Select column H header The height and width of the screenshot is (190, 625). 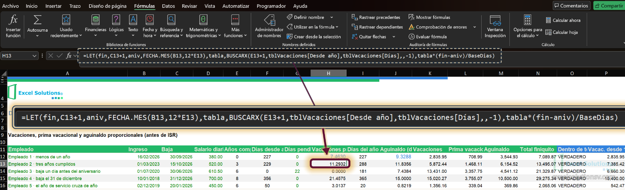[329, 73]
